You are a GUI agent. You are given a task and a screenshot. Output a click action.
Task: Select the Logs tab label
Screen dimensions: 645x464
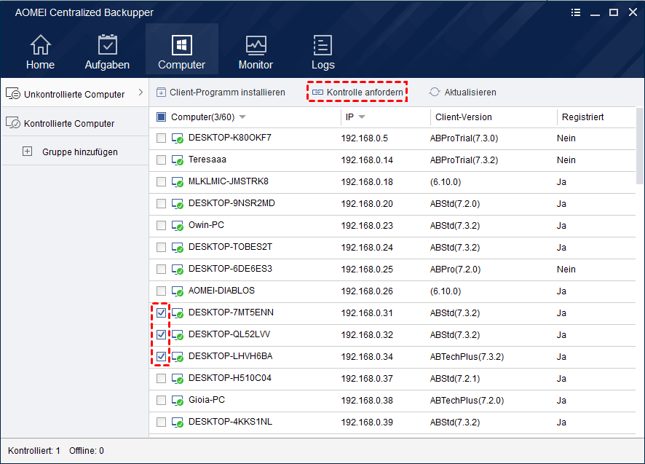[323, 65]
